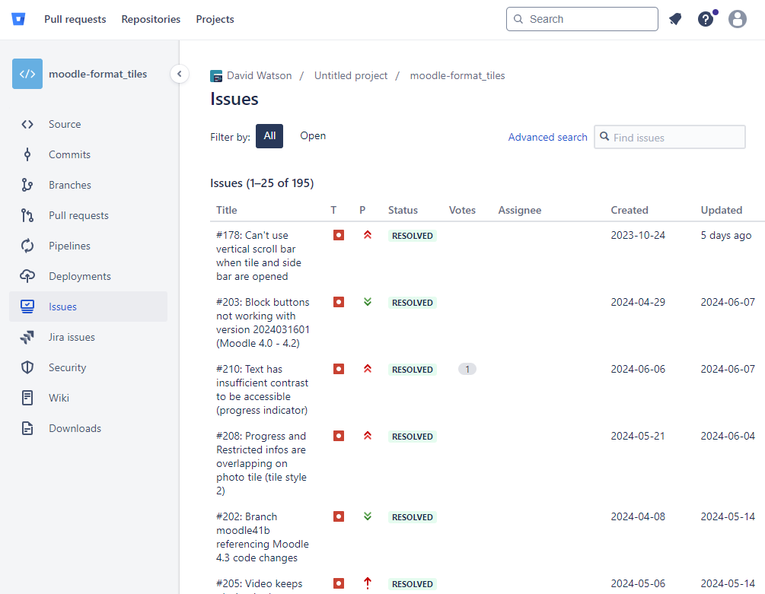Click the moodle-format_tiles breadcrumb link
Viewport: 765px width, 594px height.
pos(457,75)
